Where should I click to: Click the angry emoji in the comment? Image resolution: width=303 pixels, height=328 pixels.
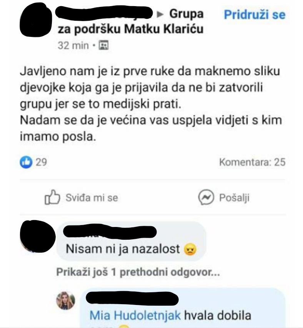pyautogui.click(x=190, y=250)
